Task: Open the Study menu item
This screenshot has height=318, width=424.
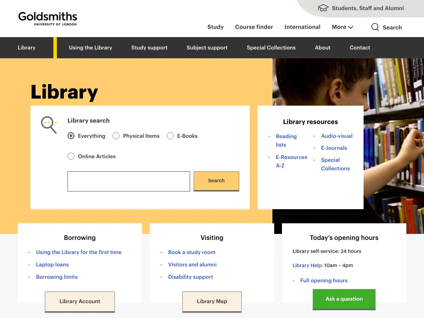Action: pyautogui.click(x=216, y=27)
